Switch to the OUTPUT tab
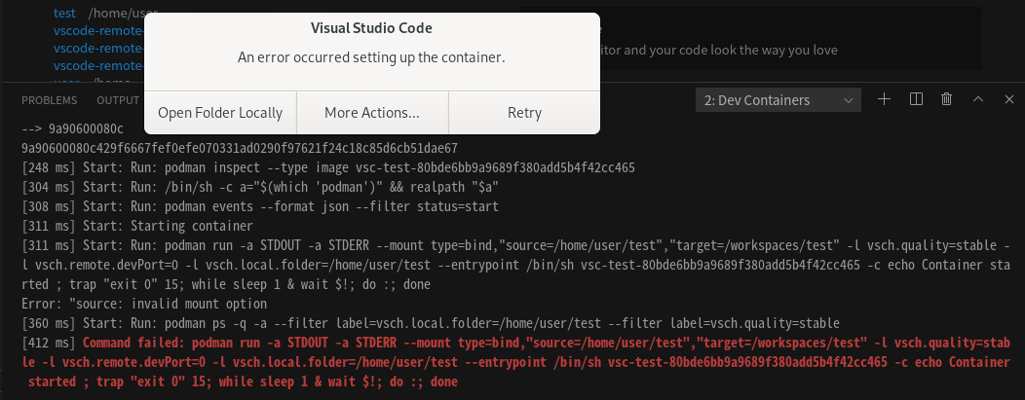1025x400 pixels. [117, 100]
